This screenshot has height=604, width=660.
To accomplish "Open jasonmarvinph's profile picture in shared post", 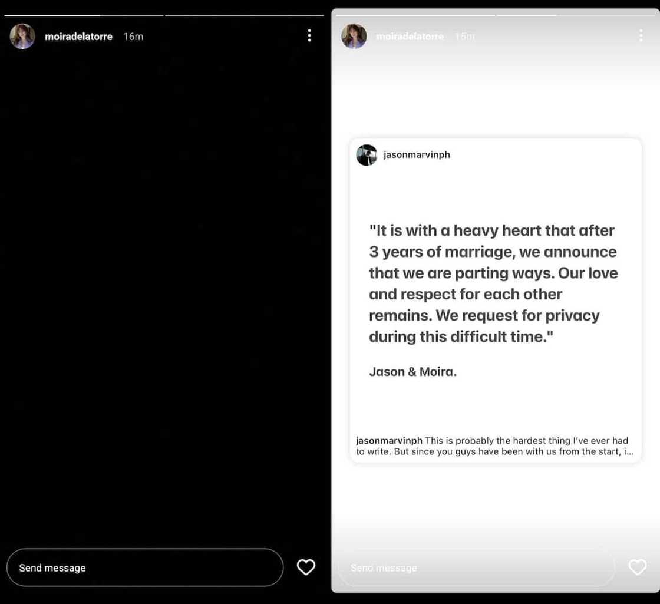I will (367, 155).
